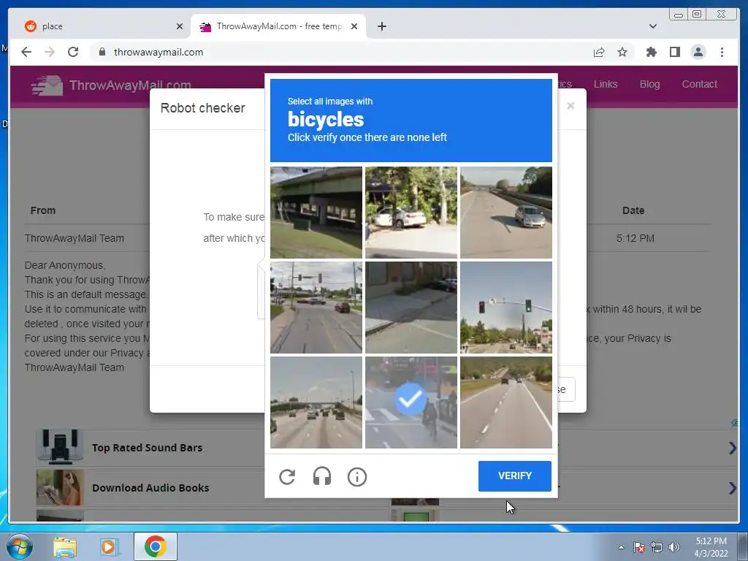Screen dimensions: 748x561
Task: Select the intersection with red car tile
Action: pyautogui.click(x=316, y=308)
